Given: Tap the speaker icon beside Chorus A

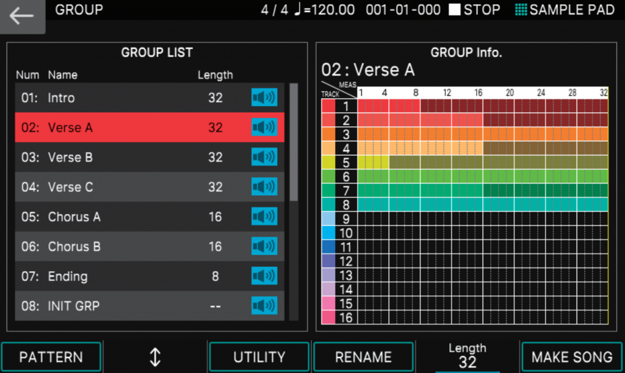Looking at the screenshot, I should click(264, 216).
